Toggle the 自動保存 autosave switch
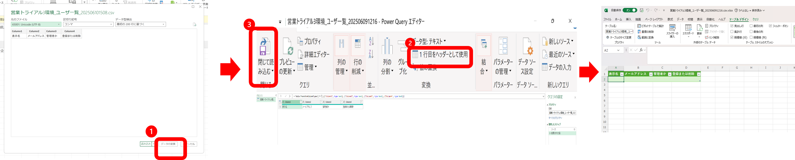 click(x=629, y=11)
